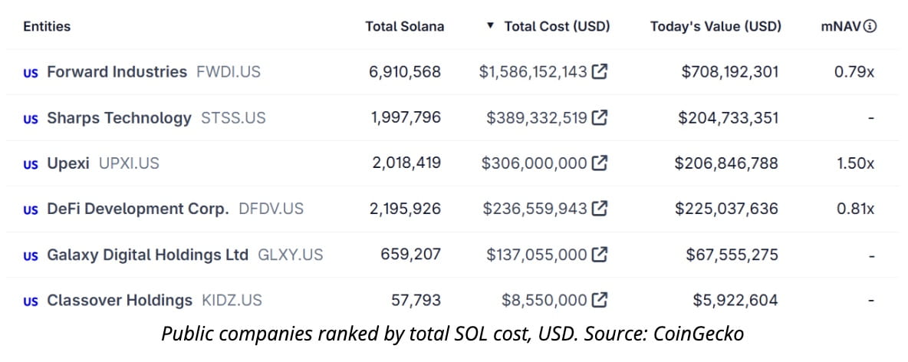
Task: Open the Forward Industries entity link
Action: click(x=117, y=72)
